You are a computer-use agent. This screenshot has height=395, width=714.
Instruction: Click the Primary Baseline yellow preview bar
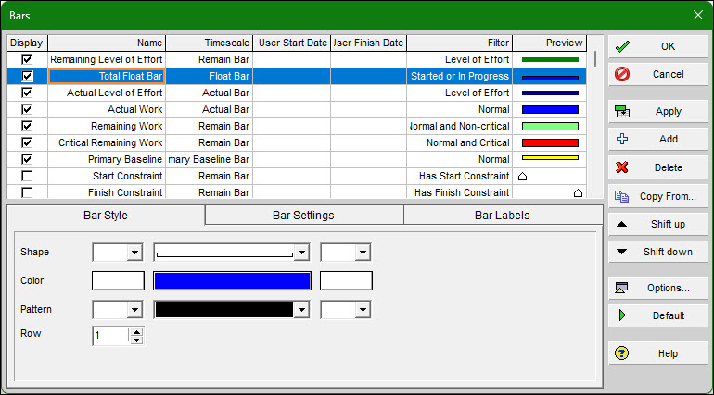(550, 158)
